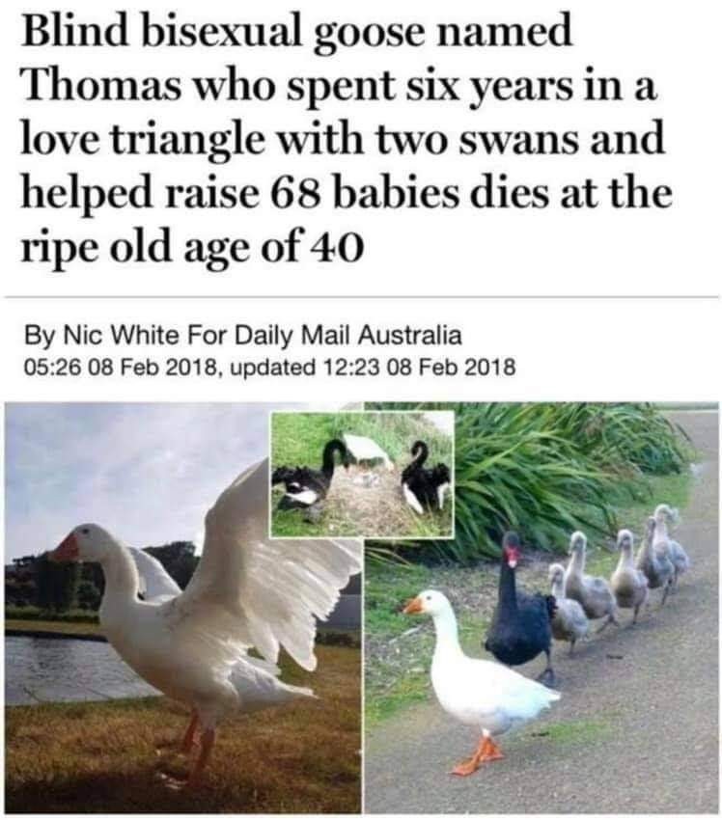Viewport: 722px width, 820px height.
Task: Open the blind bisexual goose headline
Action: (x=347, y=138)
